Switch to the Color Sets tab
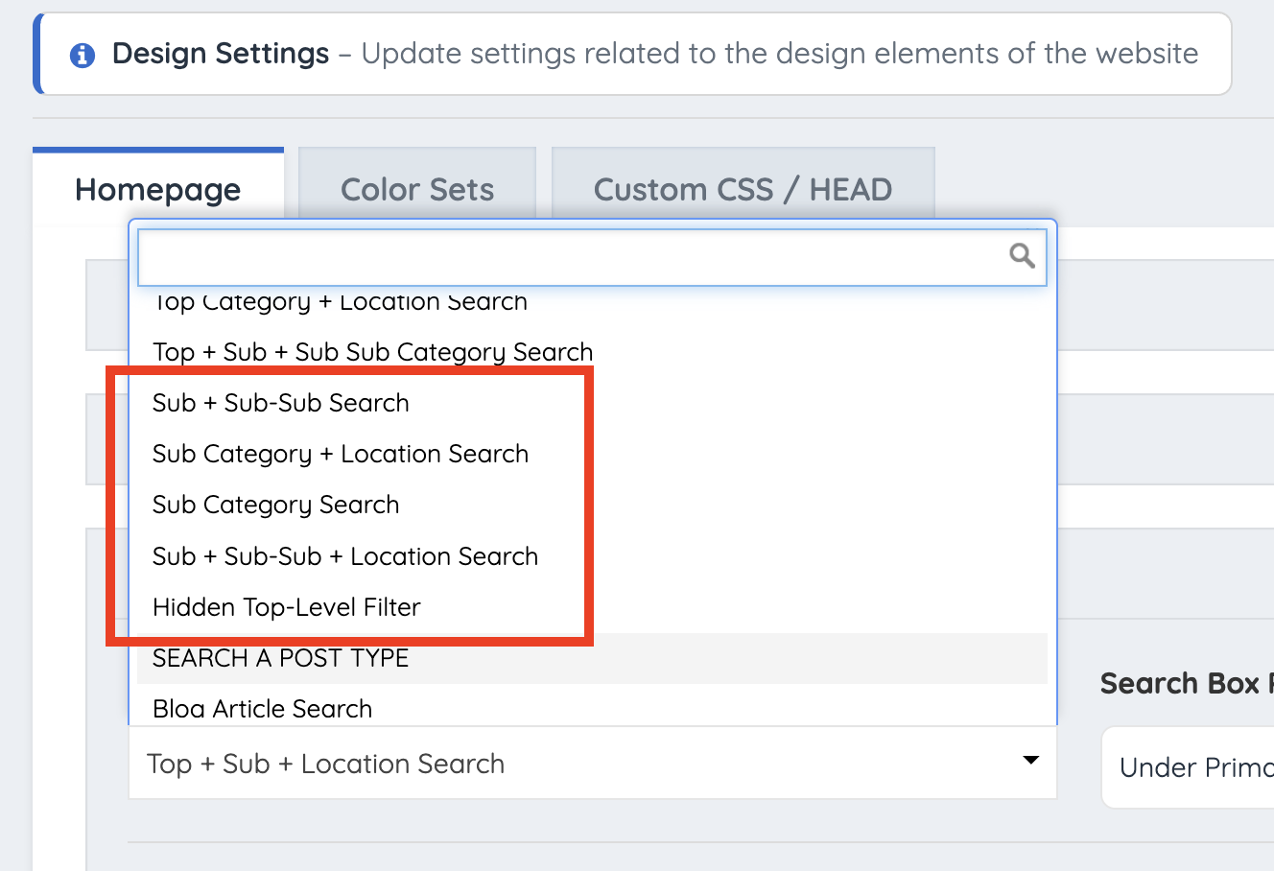Screen dimensions: 1274x871 pos(417,190)
